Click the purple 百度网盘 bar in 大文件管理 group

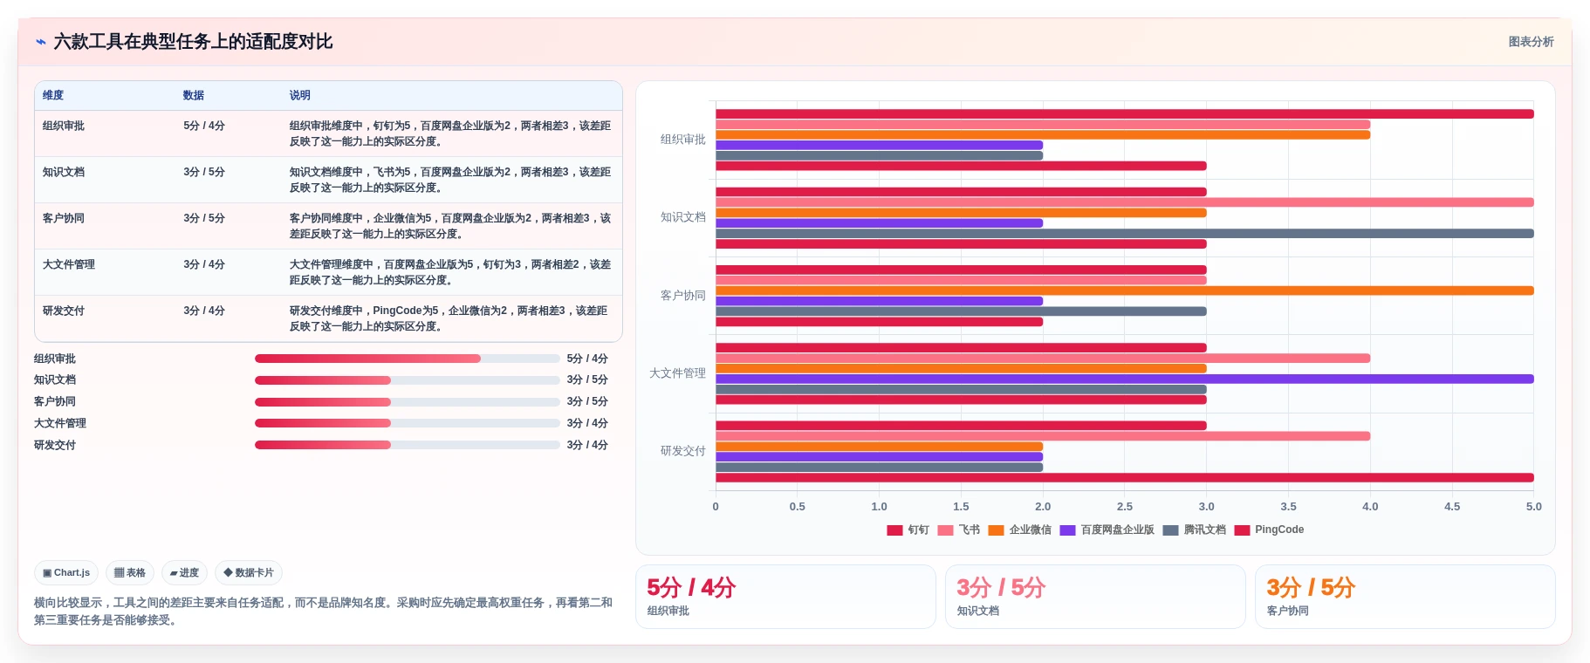click(1125, 379)
